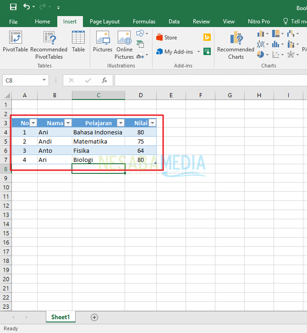Insert a scatter or bubble chart

[x=276, y=55]
